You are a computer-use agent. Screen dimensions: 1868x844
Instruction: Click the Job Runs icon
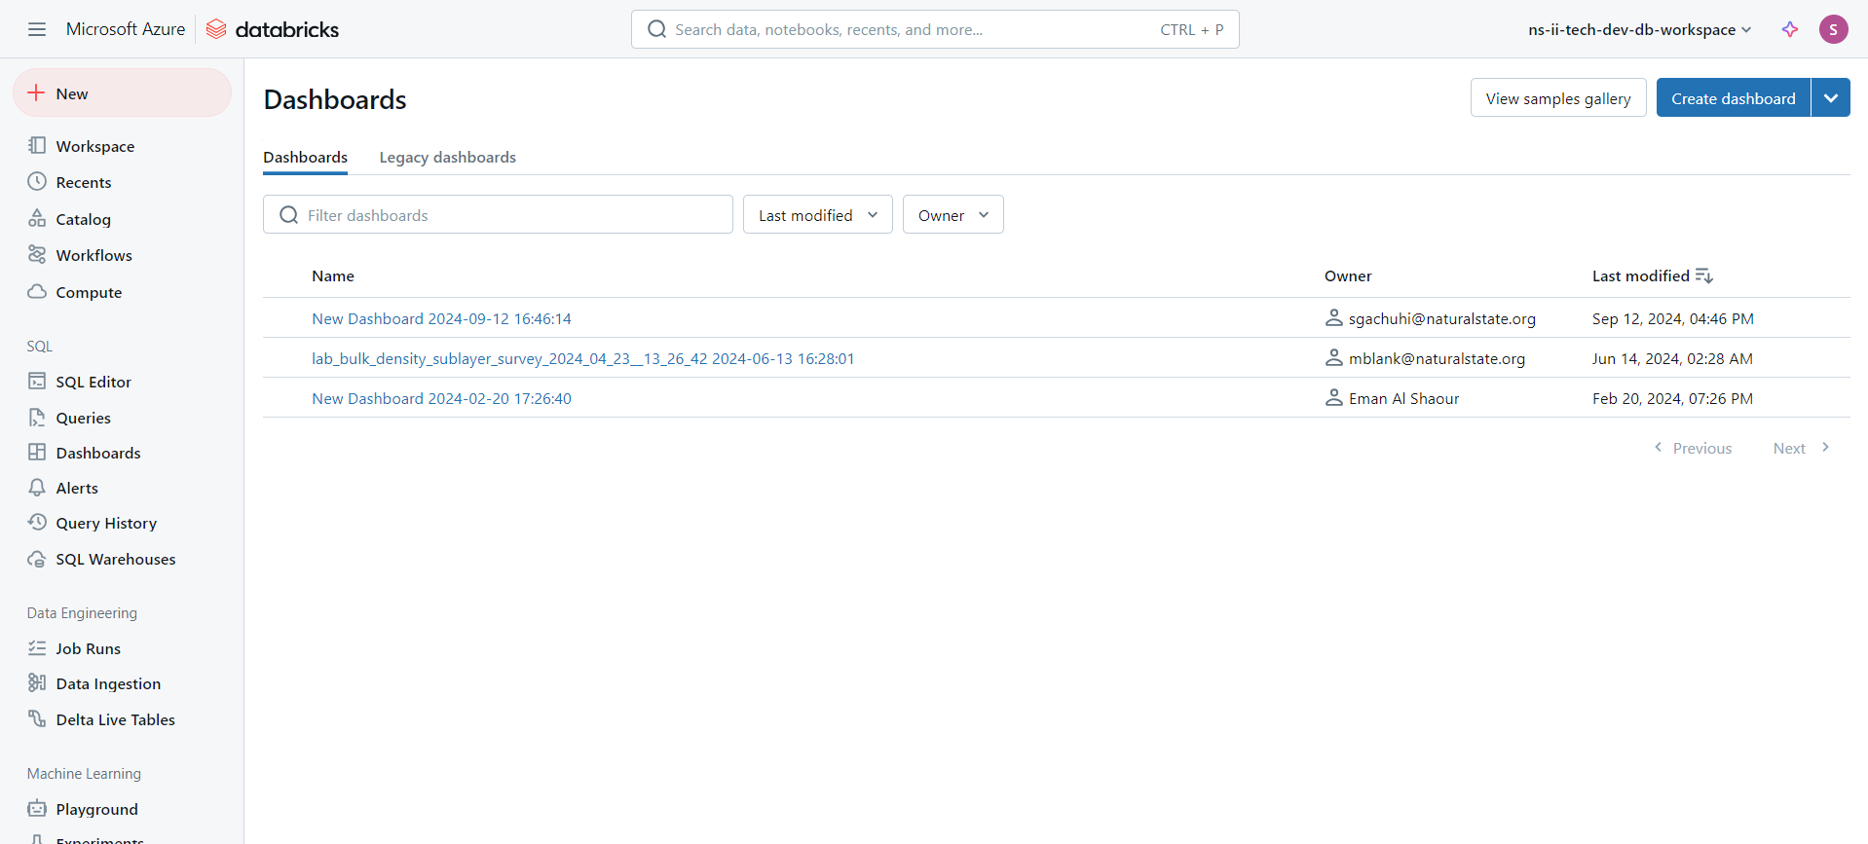(37, 647)
